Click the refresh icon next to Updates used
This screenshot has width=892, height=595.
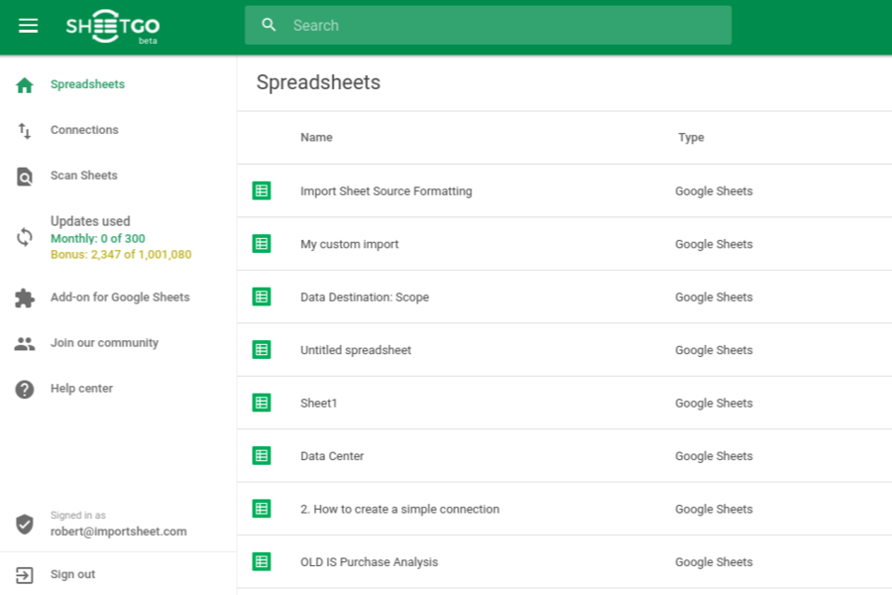click(x=25, y=237)
